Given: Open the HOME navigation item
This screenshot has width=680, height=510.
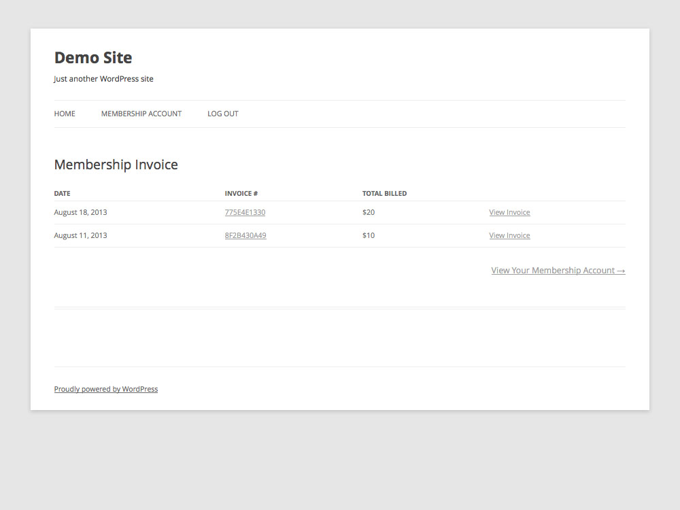Looking at the screenshot, I should pos(65,114).
